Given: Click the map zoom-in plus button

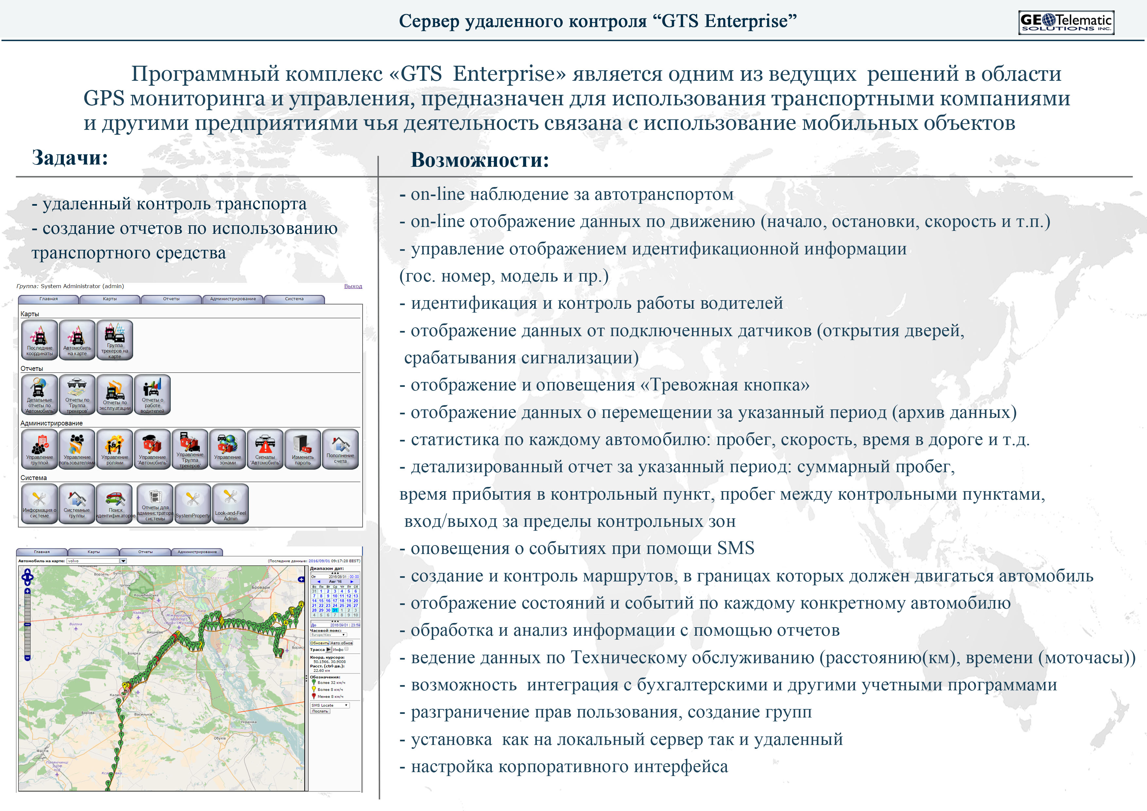Looking at the screenshot, I should coord(27,591).
